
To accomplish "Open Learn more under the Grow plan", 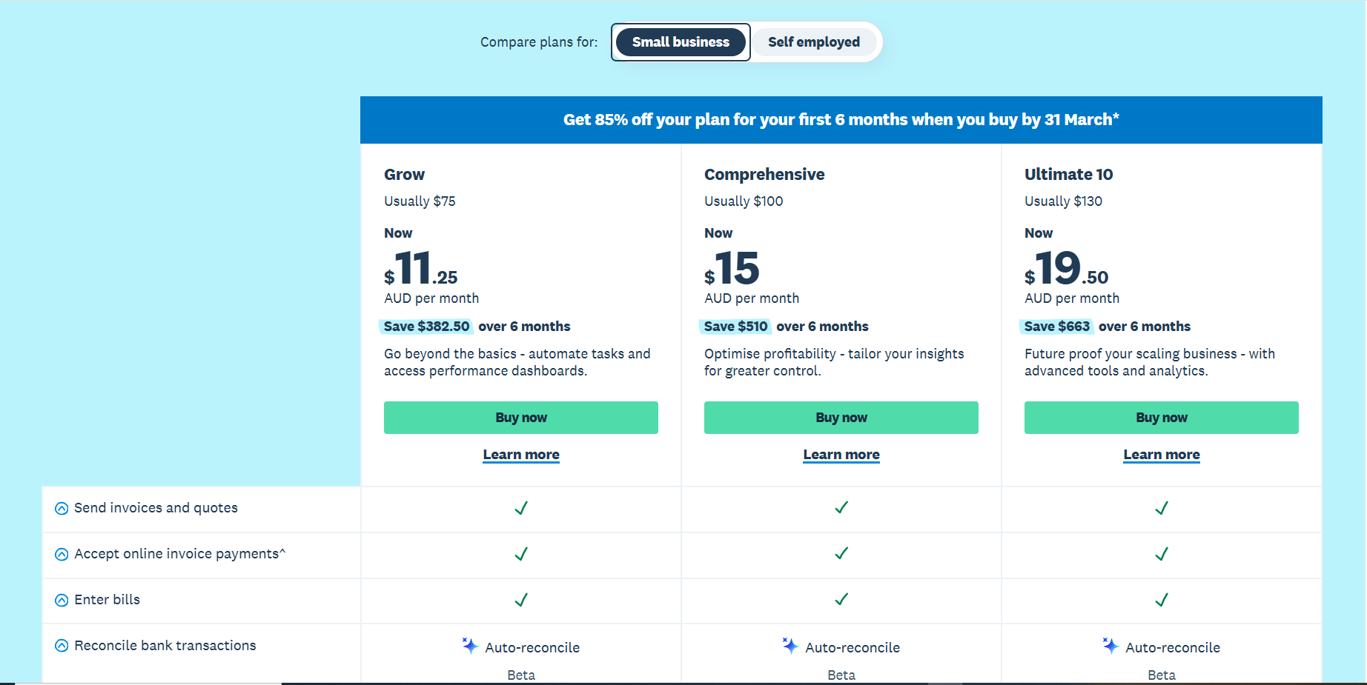I will [x=521, y=454].
